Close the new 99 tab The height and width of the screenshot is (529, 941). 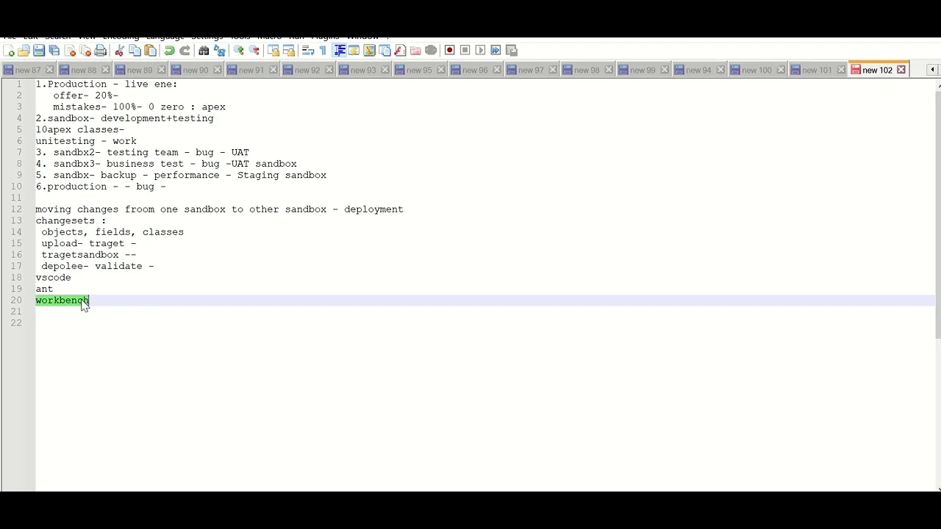pyautogui.click(x=664, y=70)
